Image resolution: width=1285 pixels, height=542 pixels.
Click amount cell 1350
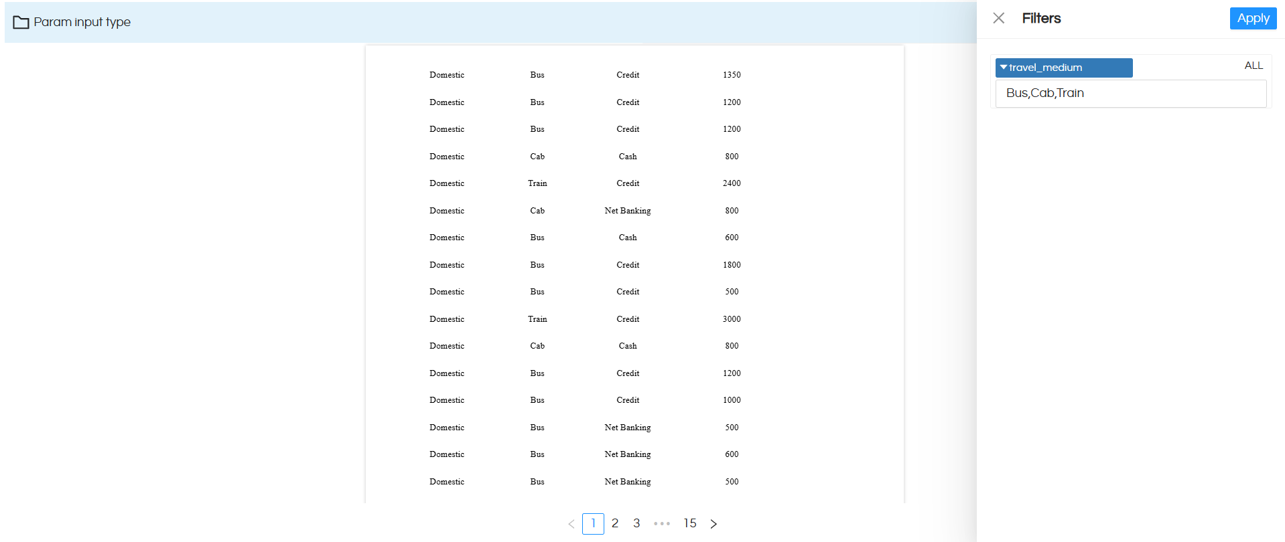732,75
